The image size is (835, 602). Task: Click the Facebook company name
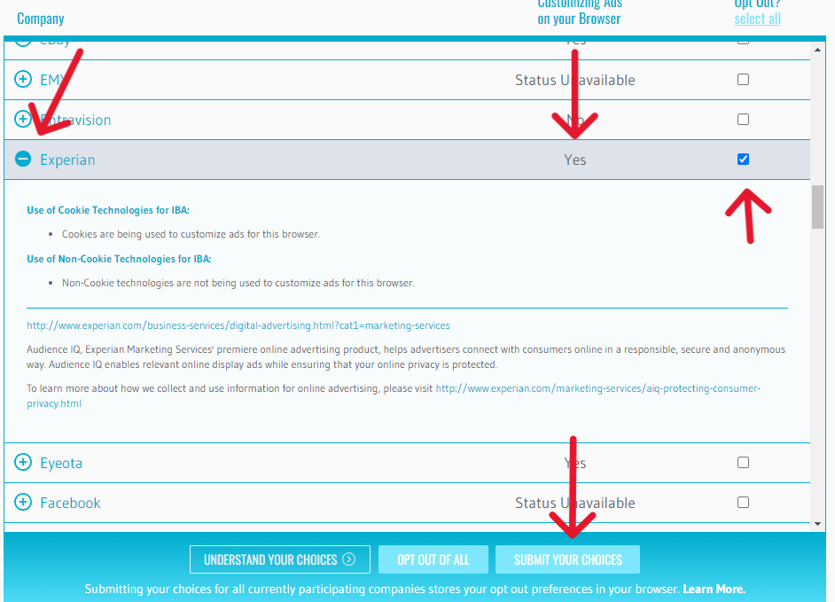pyautogui.click(x=70, y=503)
